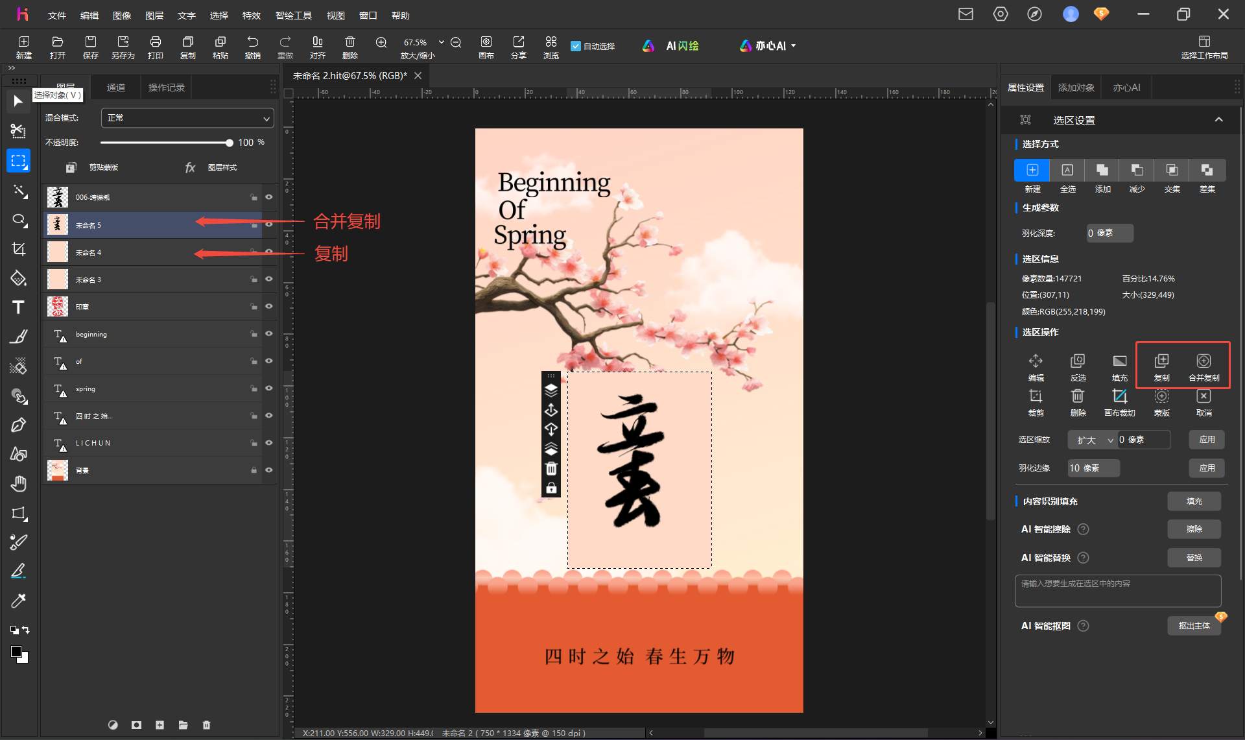Click the 保存 save toolbar icon
Image resolution: width=1245 pixels, height=740 pixels.
tap(91, 42)
